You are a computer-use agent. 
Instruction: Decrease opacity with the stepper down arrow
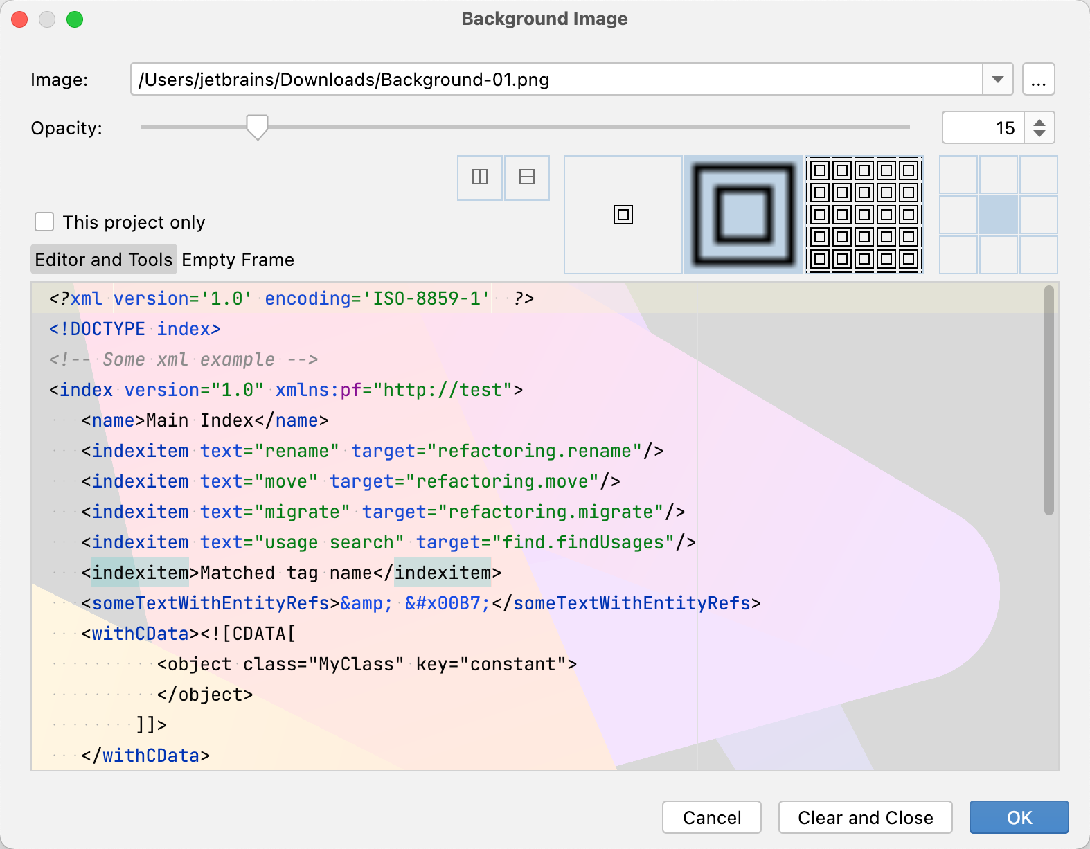coord(1039,133)
